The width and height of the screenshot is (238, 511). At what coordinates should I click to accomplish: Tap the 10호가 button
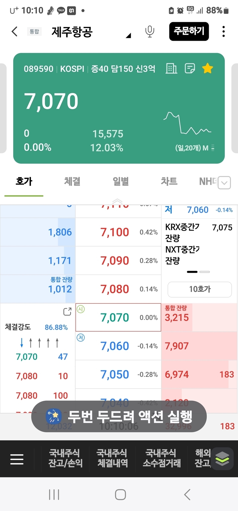tap(200, 289)
